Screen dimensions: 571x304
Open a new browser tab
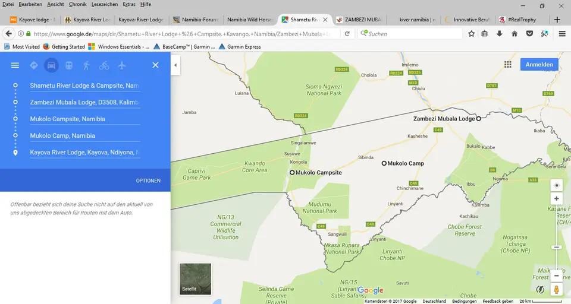click(x=557, y=20)
